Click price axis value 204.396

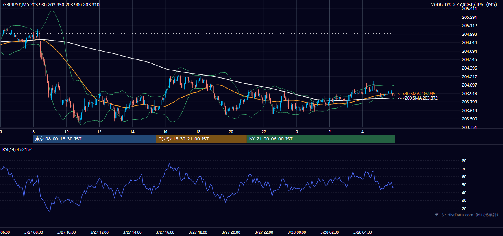[470, 68]
